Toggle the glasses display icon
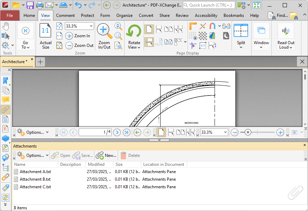The height and width of the screenshot is (211, 308). 226,26
